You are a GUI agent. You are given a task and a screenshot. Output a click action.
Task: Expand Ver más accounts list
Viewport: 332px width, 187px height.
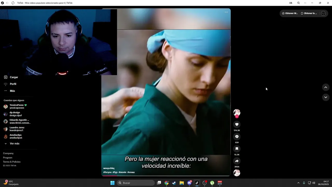coord(12,144)
